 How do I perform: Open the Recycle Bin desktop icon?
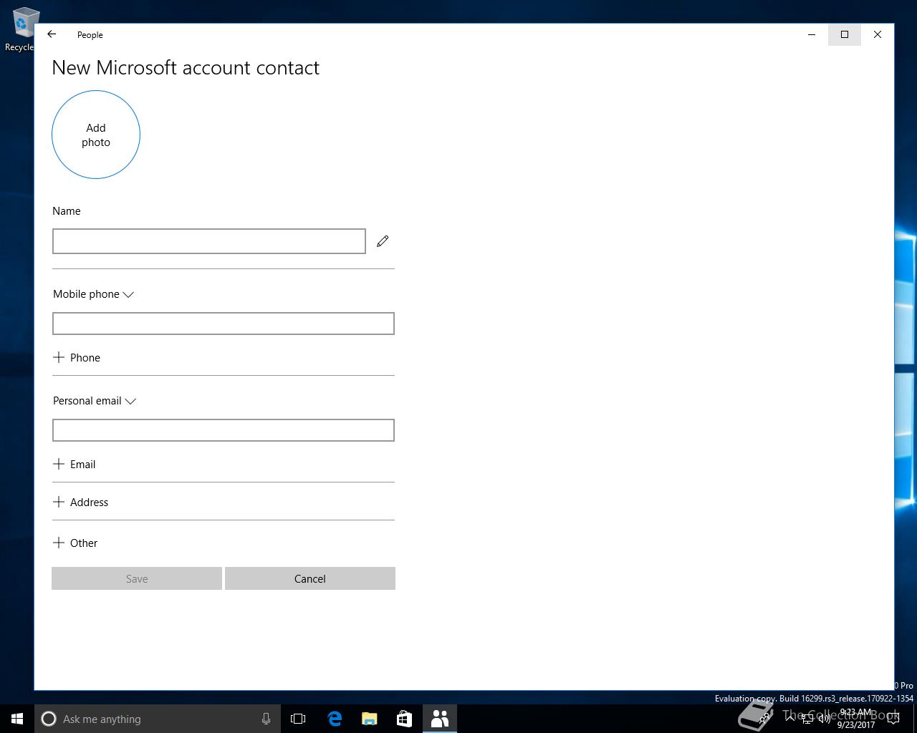pyautogui.click(x=21, y=30)
